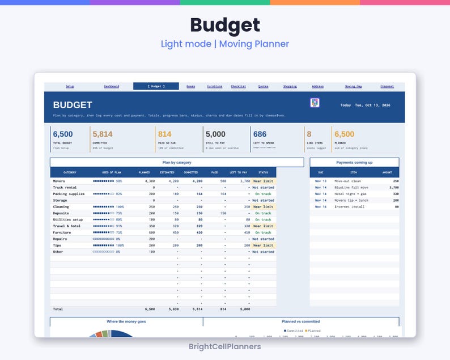Select the active Budget tab

click(156, 86)
